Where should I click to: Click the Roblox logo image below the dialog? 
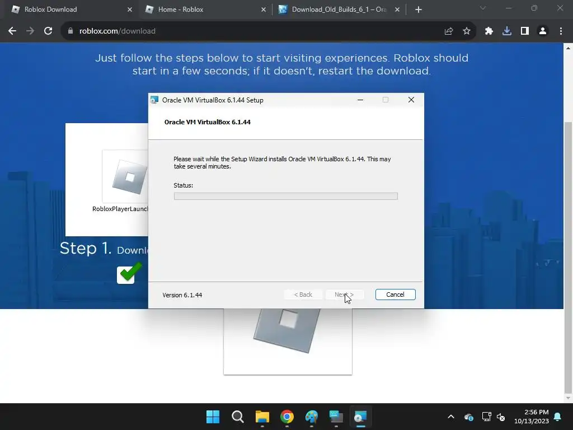tap(288, 330)
